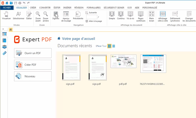Switch recent documents to list view
This screenshot has height=118, width=196.
[x=114, y=46]
